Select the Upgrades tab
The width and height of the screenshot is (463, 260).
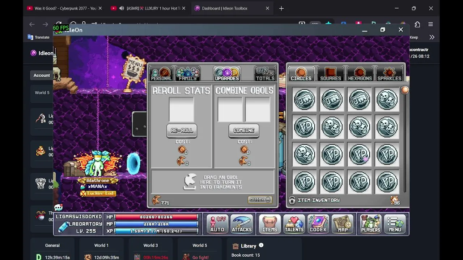pos(227,74)
